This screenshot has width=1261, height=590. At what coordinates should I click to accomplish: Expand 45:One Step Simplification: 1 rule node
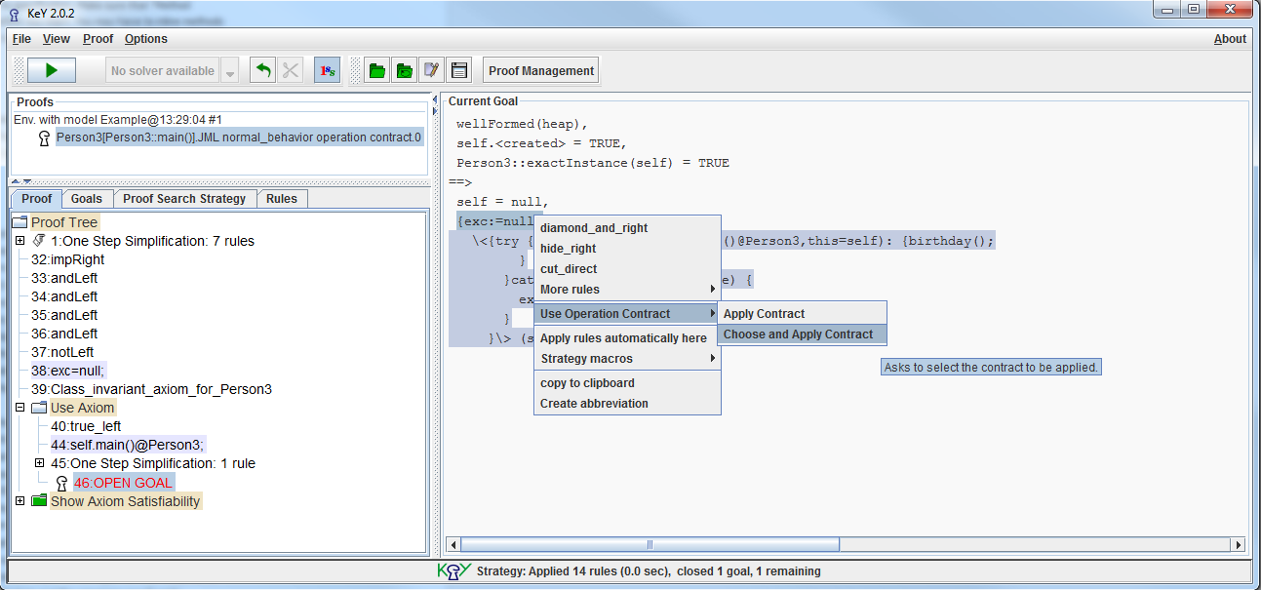pos(40,463)
